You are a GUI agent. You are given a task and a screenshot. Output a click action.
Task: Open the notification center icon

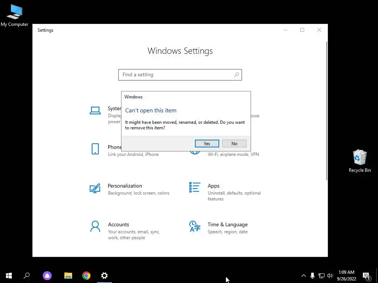367,276
